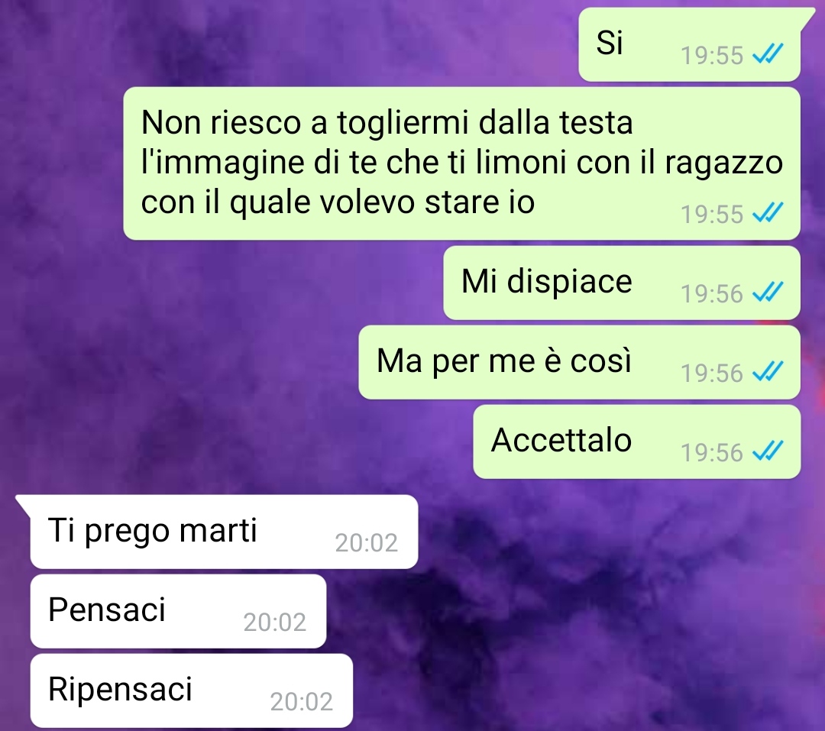
Task: Select the 'Ti prego marti' received message
Action: pos(224,532)
